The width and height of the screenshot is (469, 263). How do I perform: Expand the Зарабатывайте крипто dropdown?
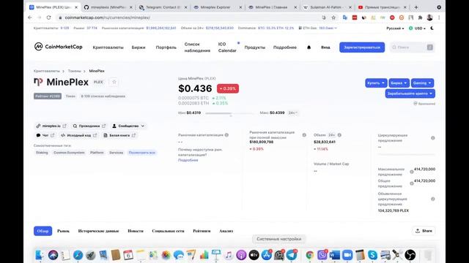[x=410, y=94]
